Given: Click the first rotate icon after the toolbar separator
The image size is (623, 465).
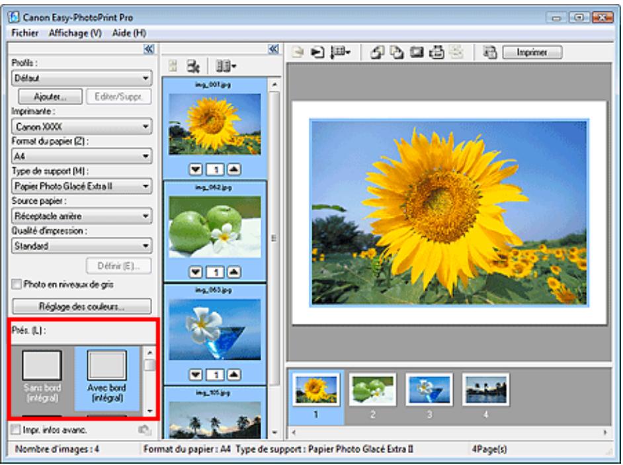Looking at the screenshot, I should coord(377,52).
